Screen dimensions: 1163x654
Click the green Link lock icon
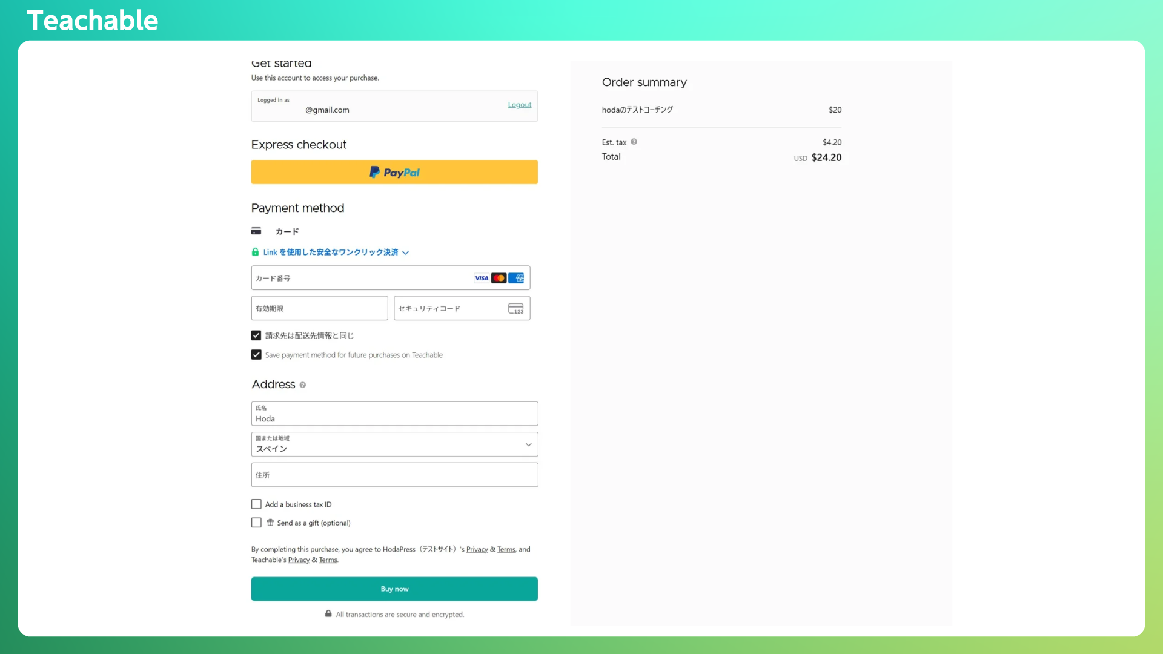click(256, 252)
